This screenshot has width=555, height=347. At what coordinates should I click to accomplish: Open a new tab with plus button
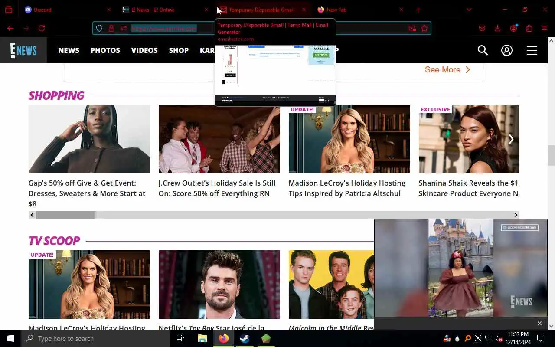coord(418,10)
